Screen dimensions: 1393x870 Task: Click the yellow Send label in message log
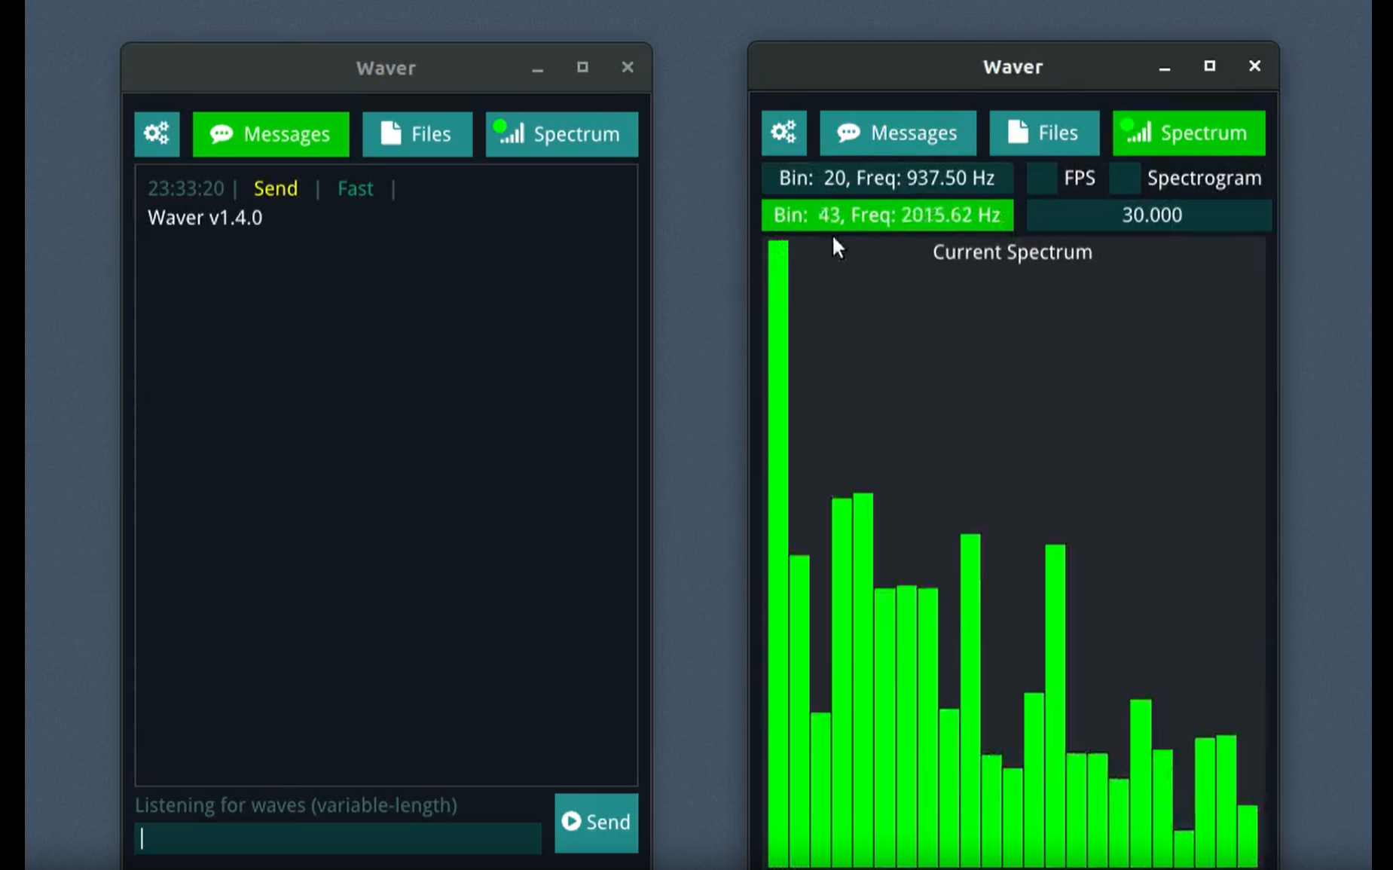(x=276, y=188)
